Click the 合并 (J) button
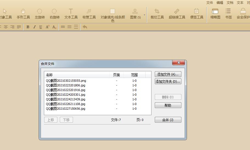Screen dimensions: 250x150 pos(168,120)
